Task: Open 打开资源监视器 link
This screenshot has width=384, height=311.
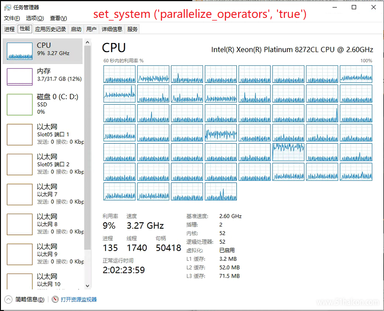Action: 79,300
